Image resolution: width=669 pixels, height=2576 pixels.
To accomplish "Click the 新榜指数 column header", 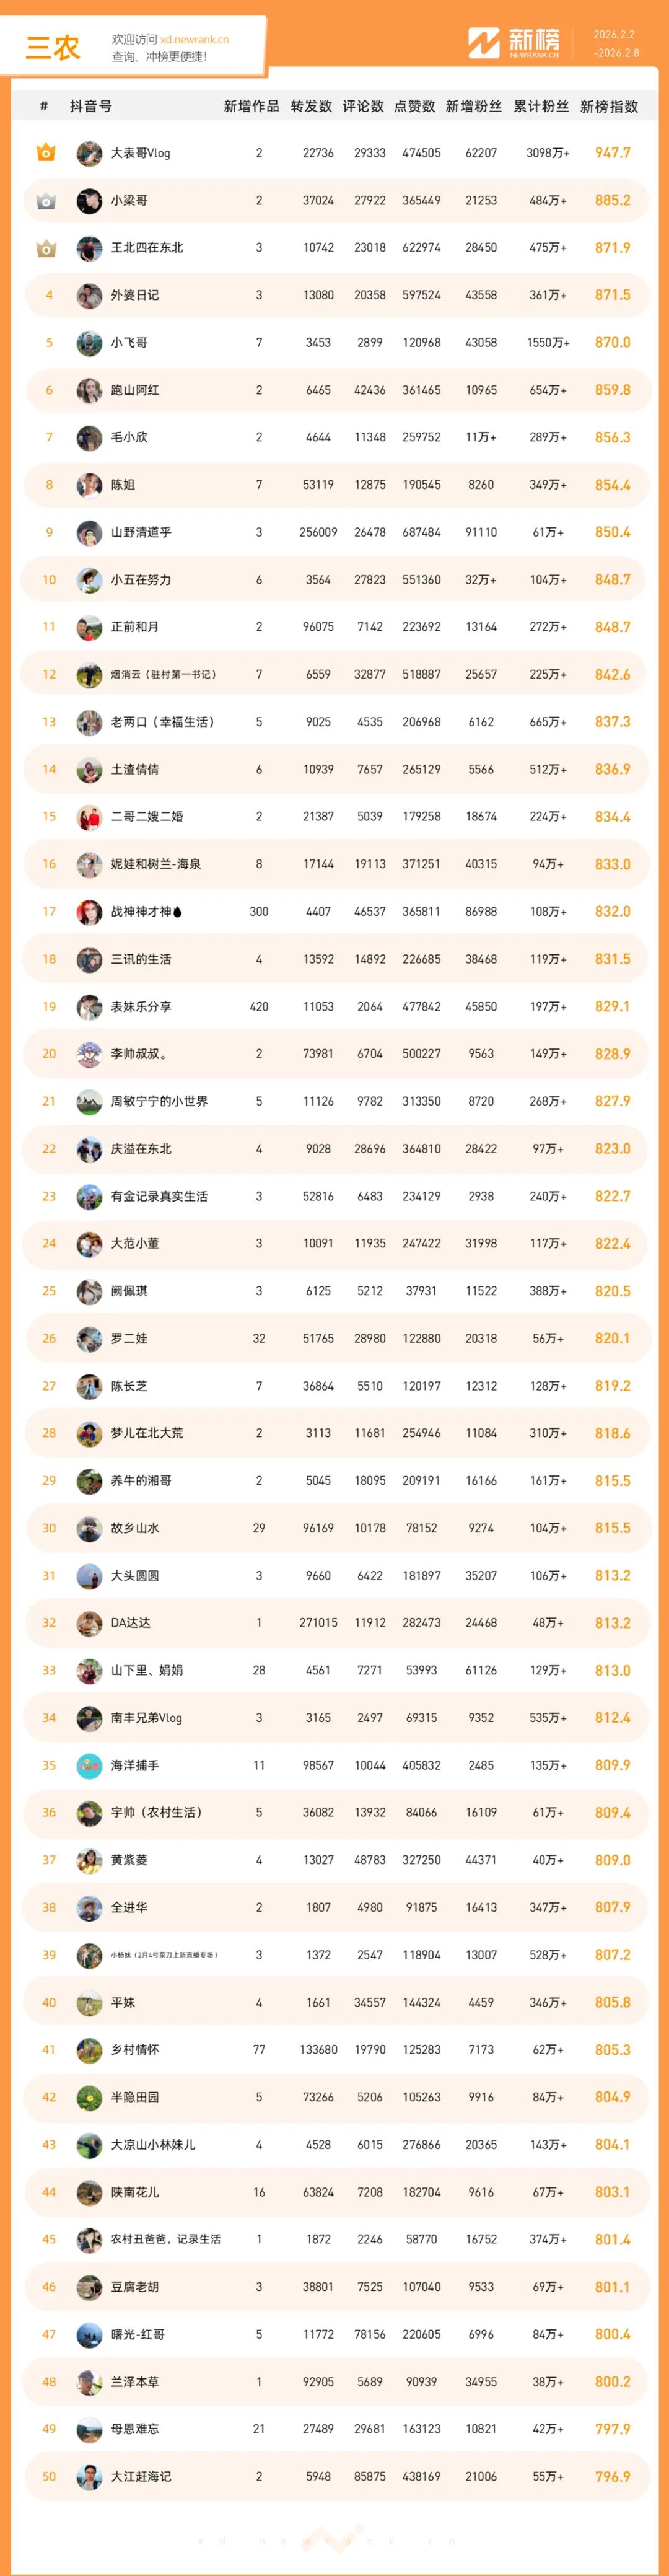I will click(608, 106).
